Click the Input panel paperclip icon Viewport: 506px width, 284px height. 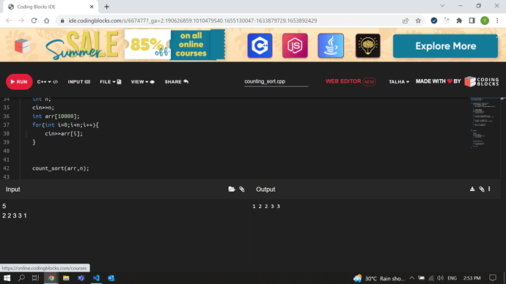(242, 189)
